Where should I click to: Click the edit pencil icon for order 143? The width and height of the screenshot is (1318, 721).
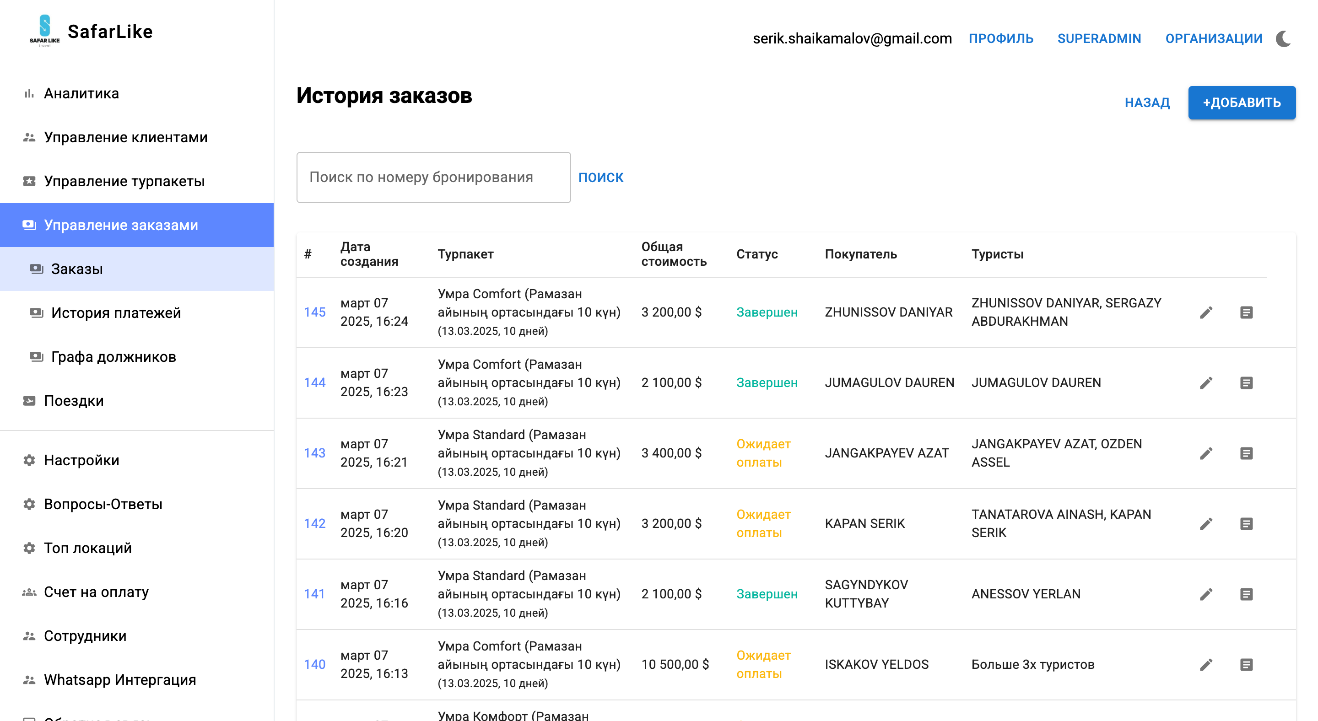tap(1206, 453)
